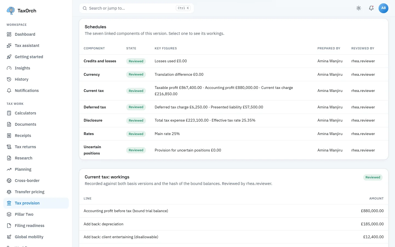
Task: Select the Tax provision menu item
Action: point(36,203)
